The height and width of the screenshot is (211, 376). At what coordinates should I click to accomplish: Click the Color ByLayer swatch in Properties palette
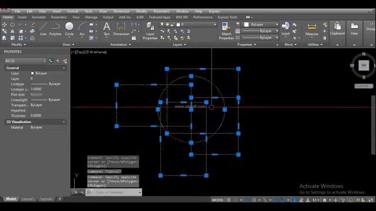(32, 73)
